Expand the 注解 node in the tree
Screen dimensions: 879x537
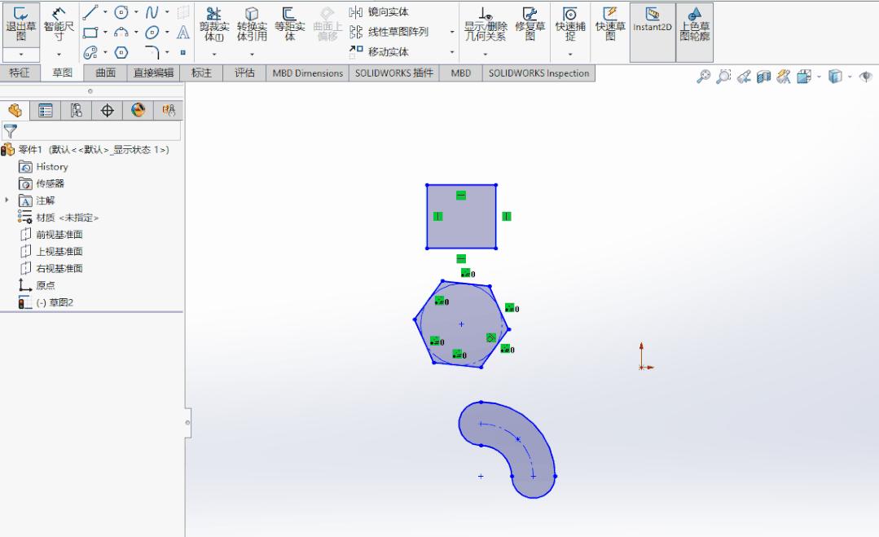point(7,200)
